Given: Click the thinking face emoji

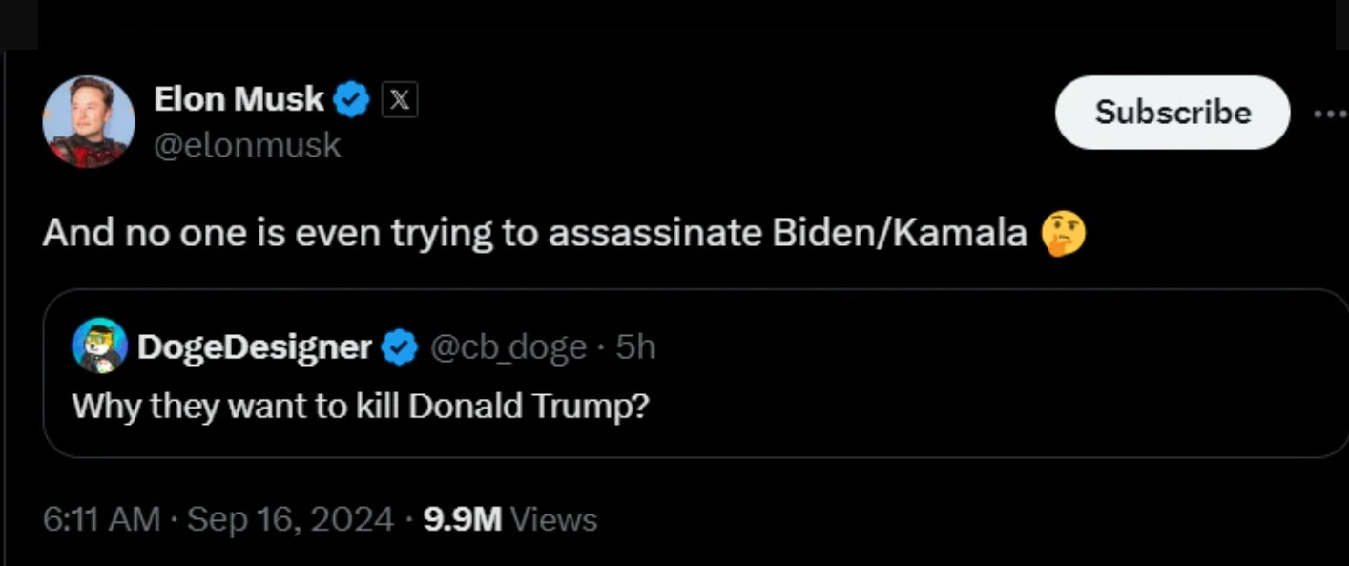Looking at the screenshot, I should click(x=1064, y=234).
